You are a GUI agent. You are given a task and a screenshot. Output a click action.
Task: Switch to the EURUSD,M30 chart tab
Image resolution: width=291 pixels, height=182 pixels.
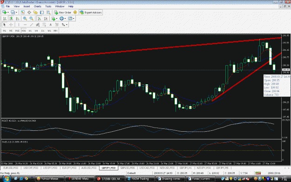[11, 168]
